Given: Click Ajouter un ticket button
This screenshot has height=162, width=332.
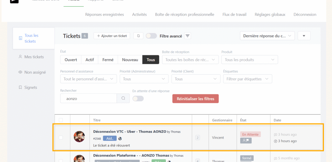Looking at the screenshot, I should 112,36.
